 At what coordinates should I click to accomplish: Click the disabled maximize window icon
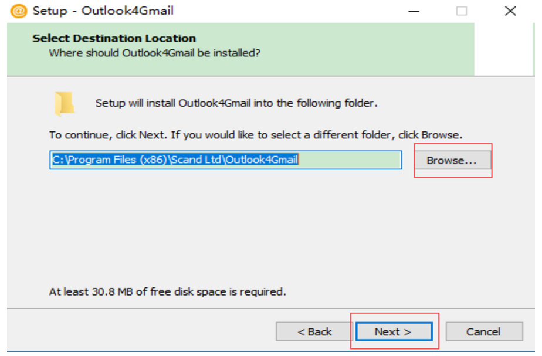(462, 11)
